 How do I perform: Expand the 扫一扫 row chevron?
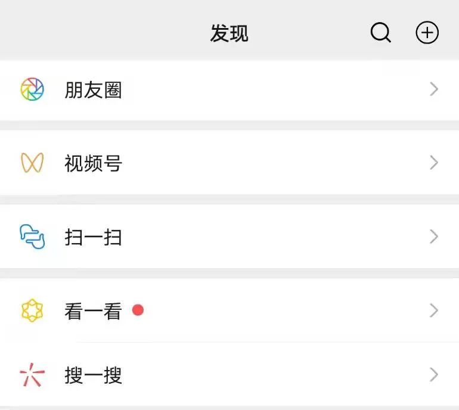[x=434, y=237]
